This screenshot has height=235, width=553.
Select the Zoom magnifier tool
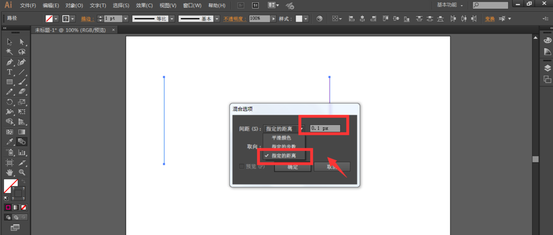[x=22, y=173]
